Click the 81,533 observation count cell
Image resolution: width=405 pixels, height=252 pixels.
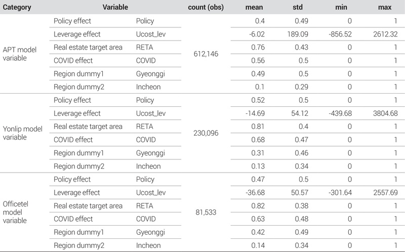coord(206,212)
